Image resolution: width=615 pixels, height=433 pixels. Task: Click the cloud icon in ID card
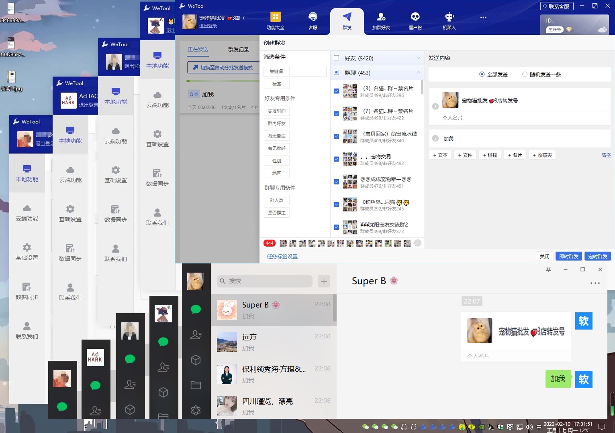[x=602, y=29]
